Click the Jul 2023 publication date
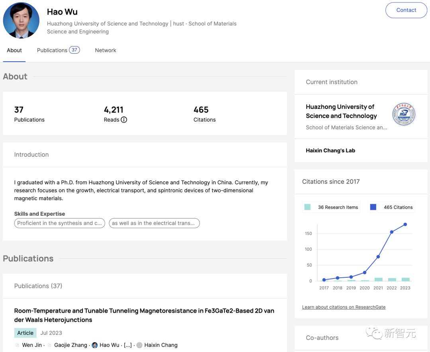Screen dimensions: 430x352 [x=51, y=333]
